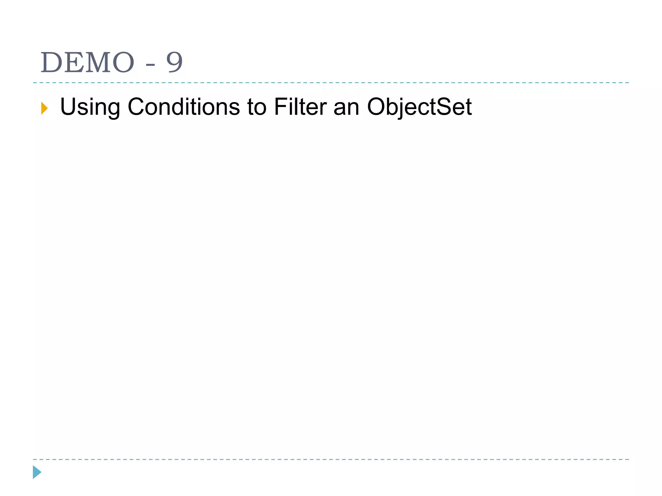Click the letter D in DEMO

52,62
